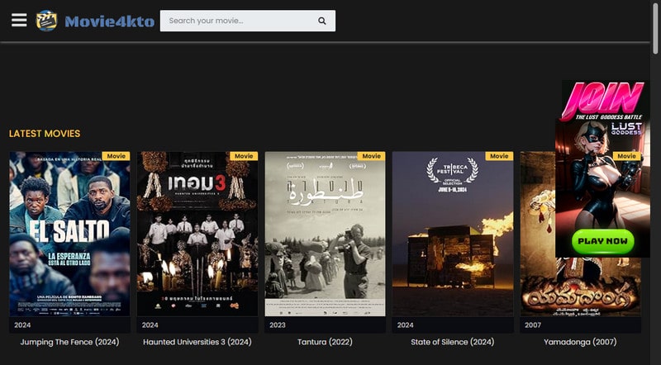661x365 pixels.
Task: Click Movie badge on State of Silence poster
Action: coord(499,156)
